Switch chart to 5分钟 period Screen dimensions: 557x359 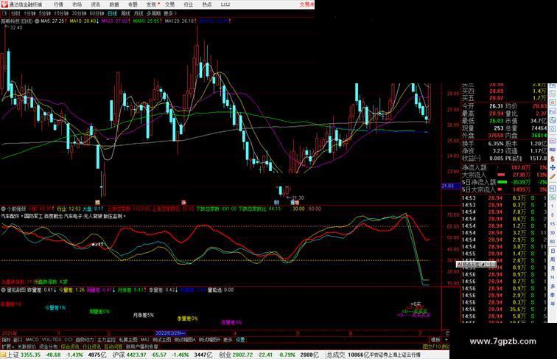tap(44, 13)
